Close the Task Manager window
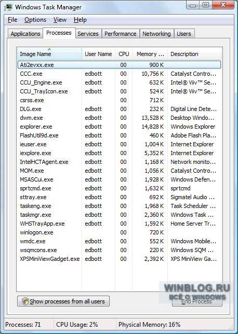 pyautogui.click(x=223, y=5)
